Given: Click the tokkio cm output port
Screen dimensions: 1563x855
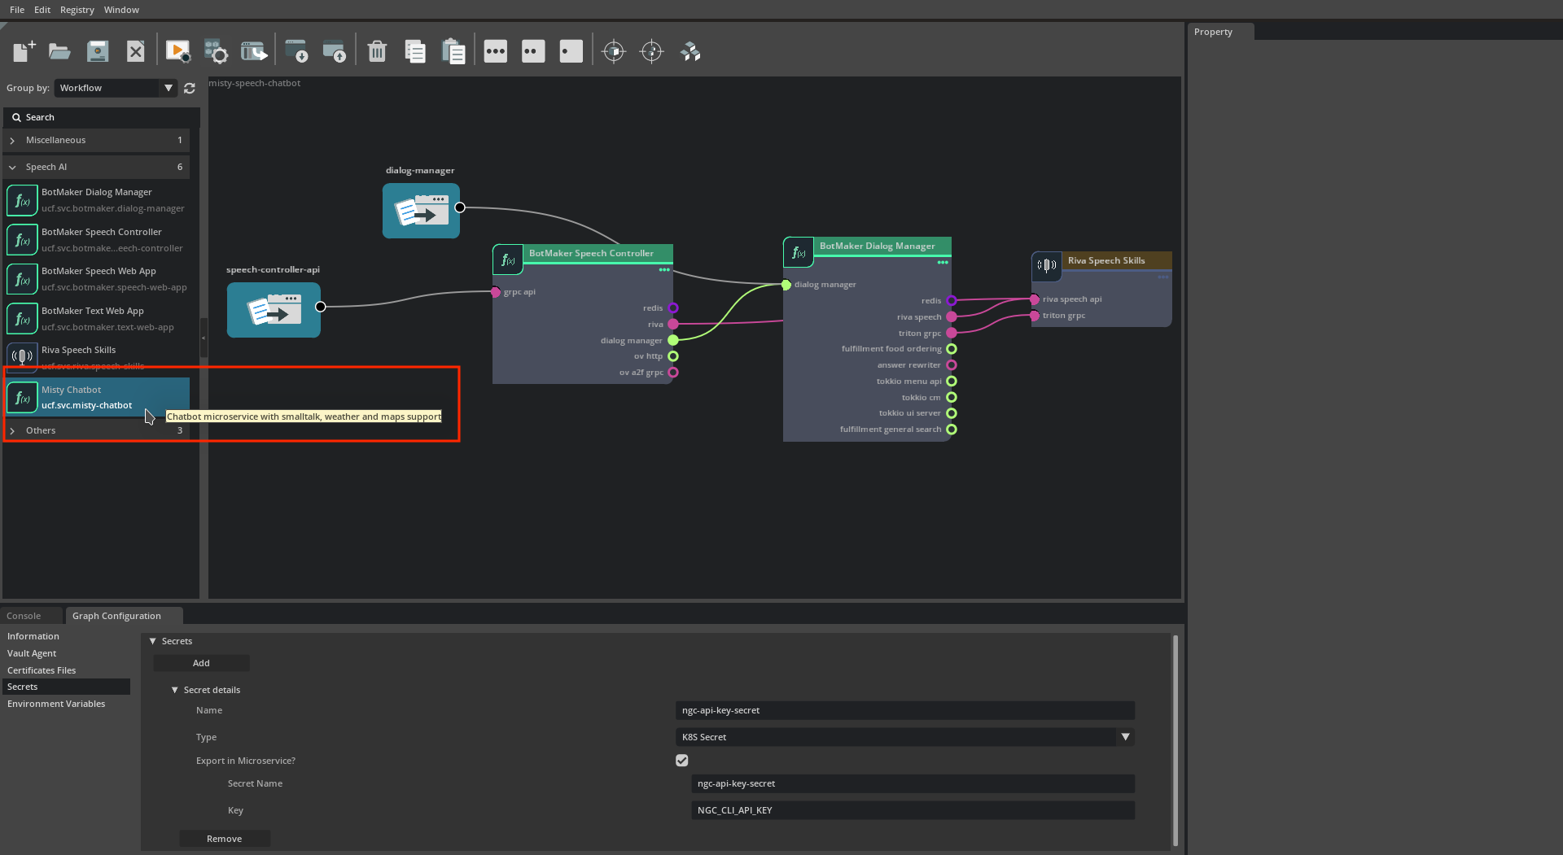Looking at the screenshot, I should pyautogui.click(x=952, y=398).
